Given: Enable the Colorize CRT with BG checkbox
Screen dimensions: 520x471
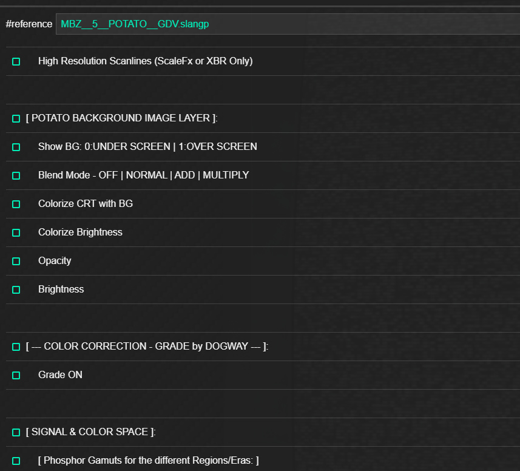Looking at the screenshot, I should [16, 204].
